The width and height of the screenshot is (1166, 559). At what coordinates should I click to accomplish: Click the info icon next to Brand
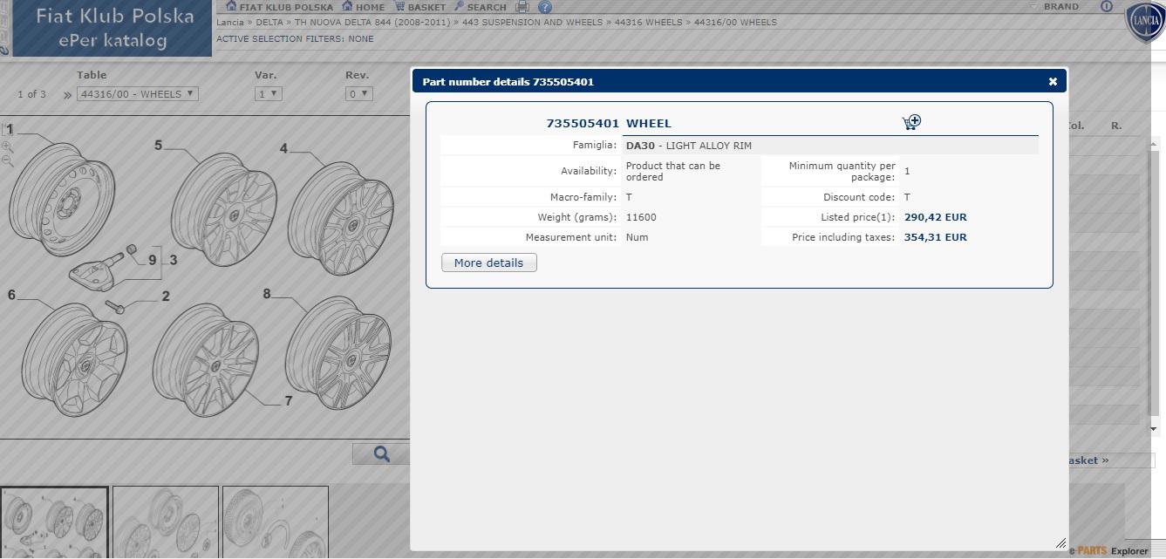tap(1107, 6)
